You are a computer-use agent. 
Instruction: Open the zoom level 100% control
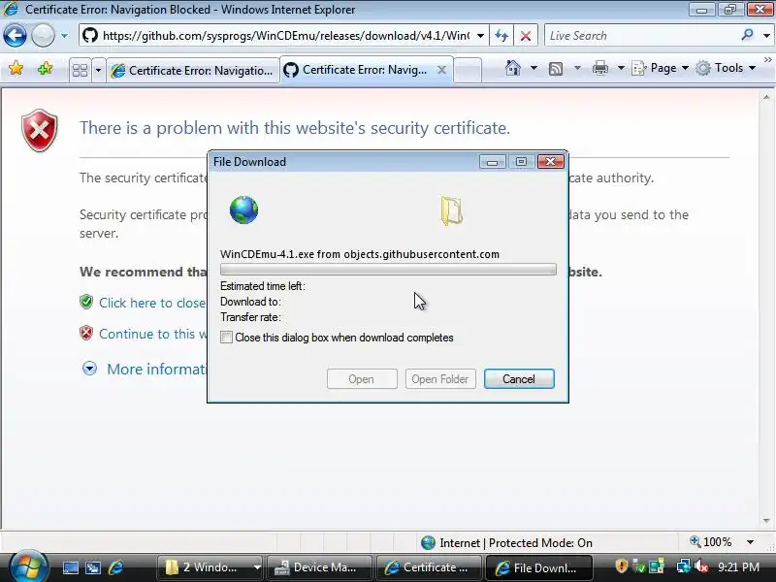[x=717, y=542]
